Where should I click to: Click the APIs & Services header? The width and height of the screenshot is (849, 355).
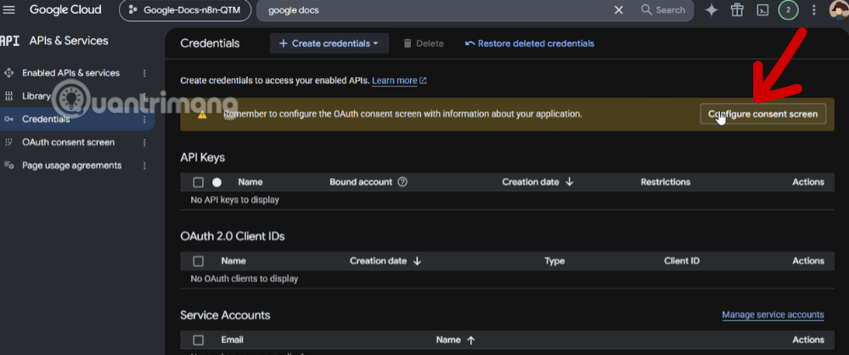tap(69, 41)
